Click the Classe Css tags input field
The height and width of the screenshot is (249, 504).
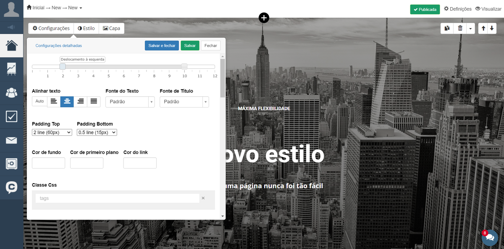click(117, 198)
